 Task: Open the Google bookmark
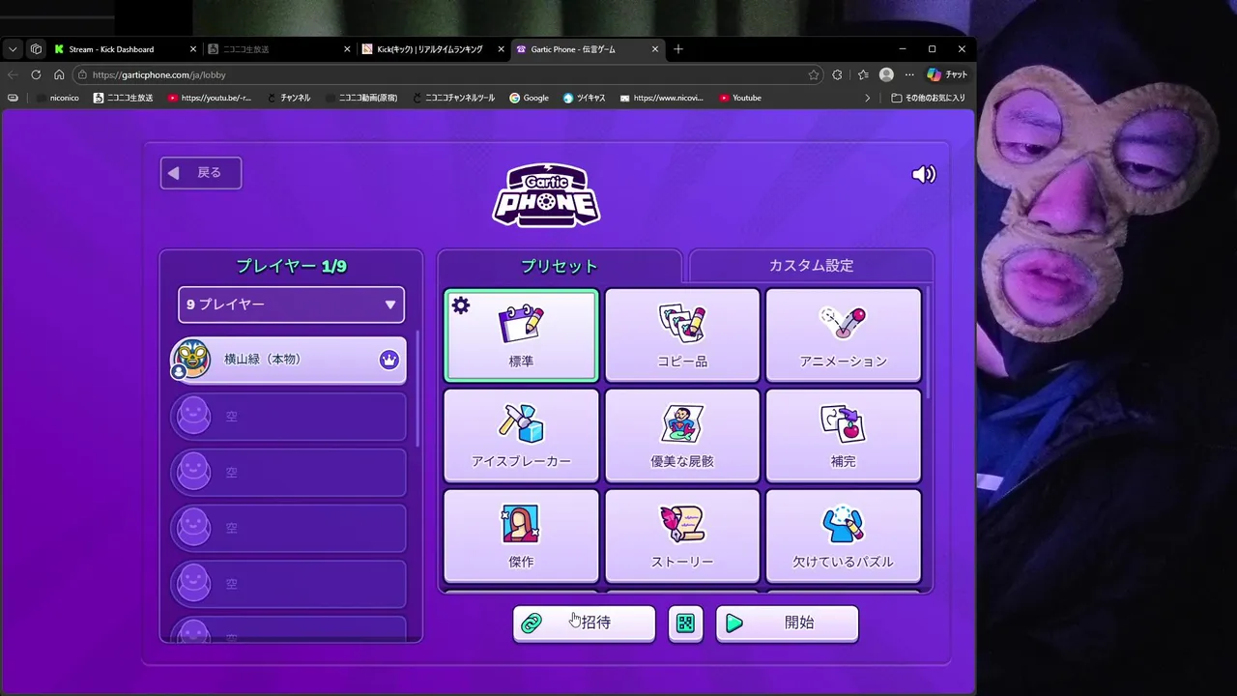coord(530,98)
